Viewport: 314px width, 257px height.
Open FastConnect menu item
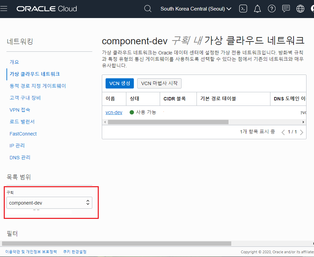[x=23, y=134]
